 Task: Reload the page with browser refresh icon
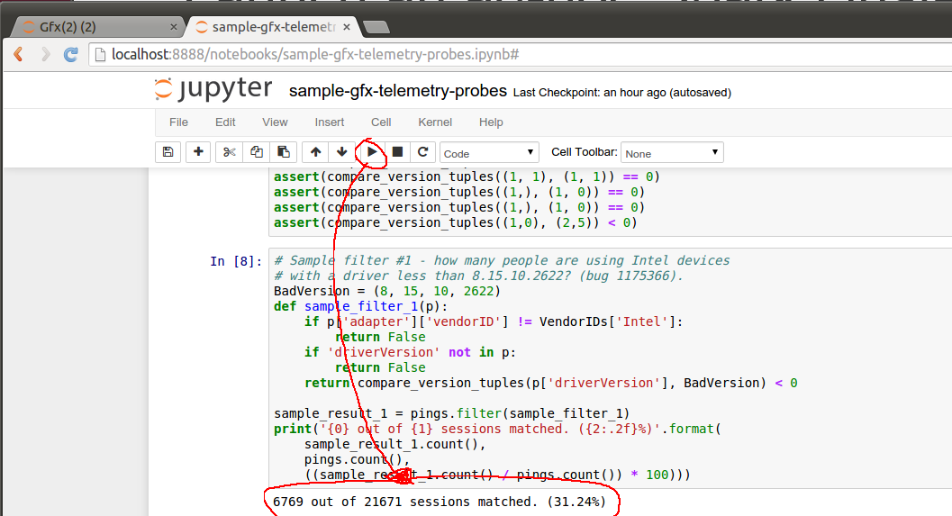tap(71, 55)
